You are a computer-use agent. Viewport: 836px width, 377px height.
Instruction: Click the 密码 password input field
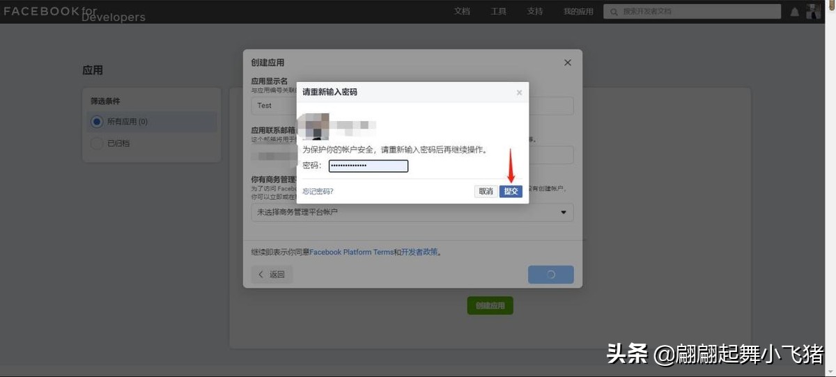pyautogui.click(x=369, y=166)
